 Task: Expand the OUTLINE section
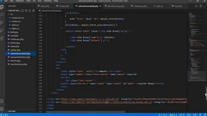click(11, 111)
